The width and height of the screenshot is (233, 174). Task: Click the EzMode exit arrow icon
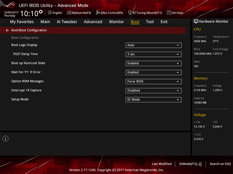[199, 164]
